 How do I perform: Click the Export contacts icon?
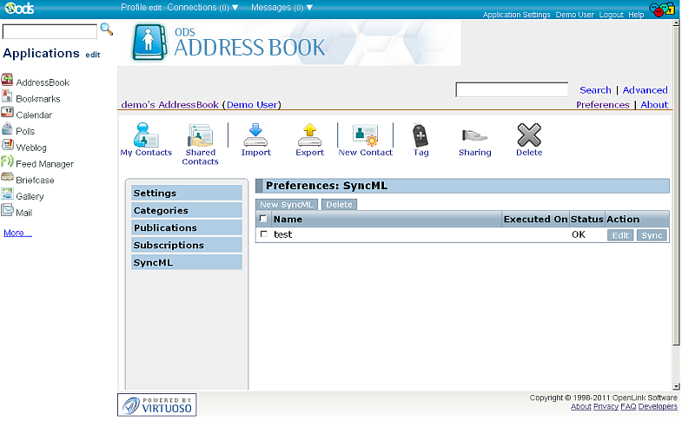pyautogui.click(x=309, y=135)
